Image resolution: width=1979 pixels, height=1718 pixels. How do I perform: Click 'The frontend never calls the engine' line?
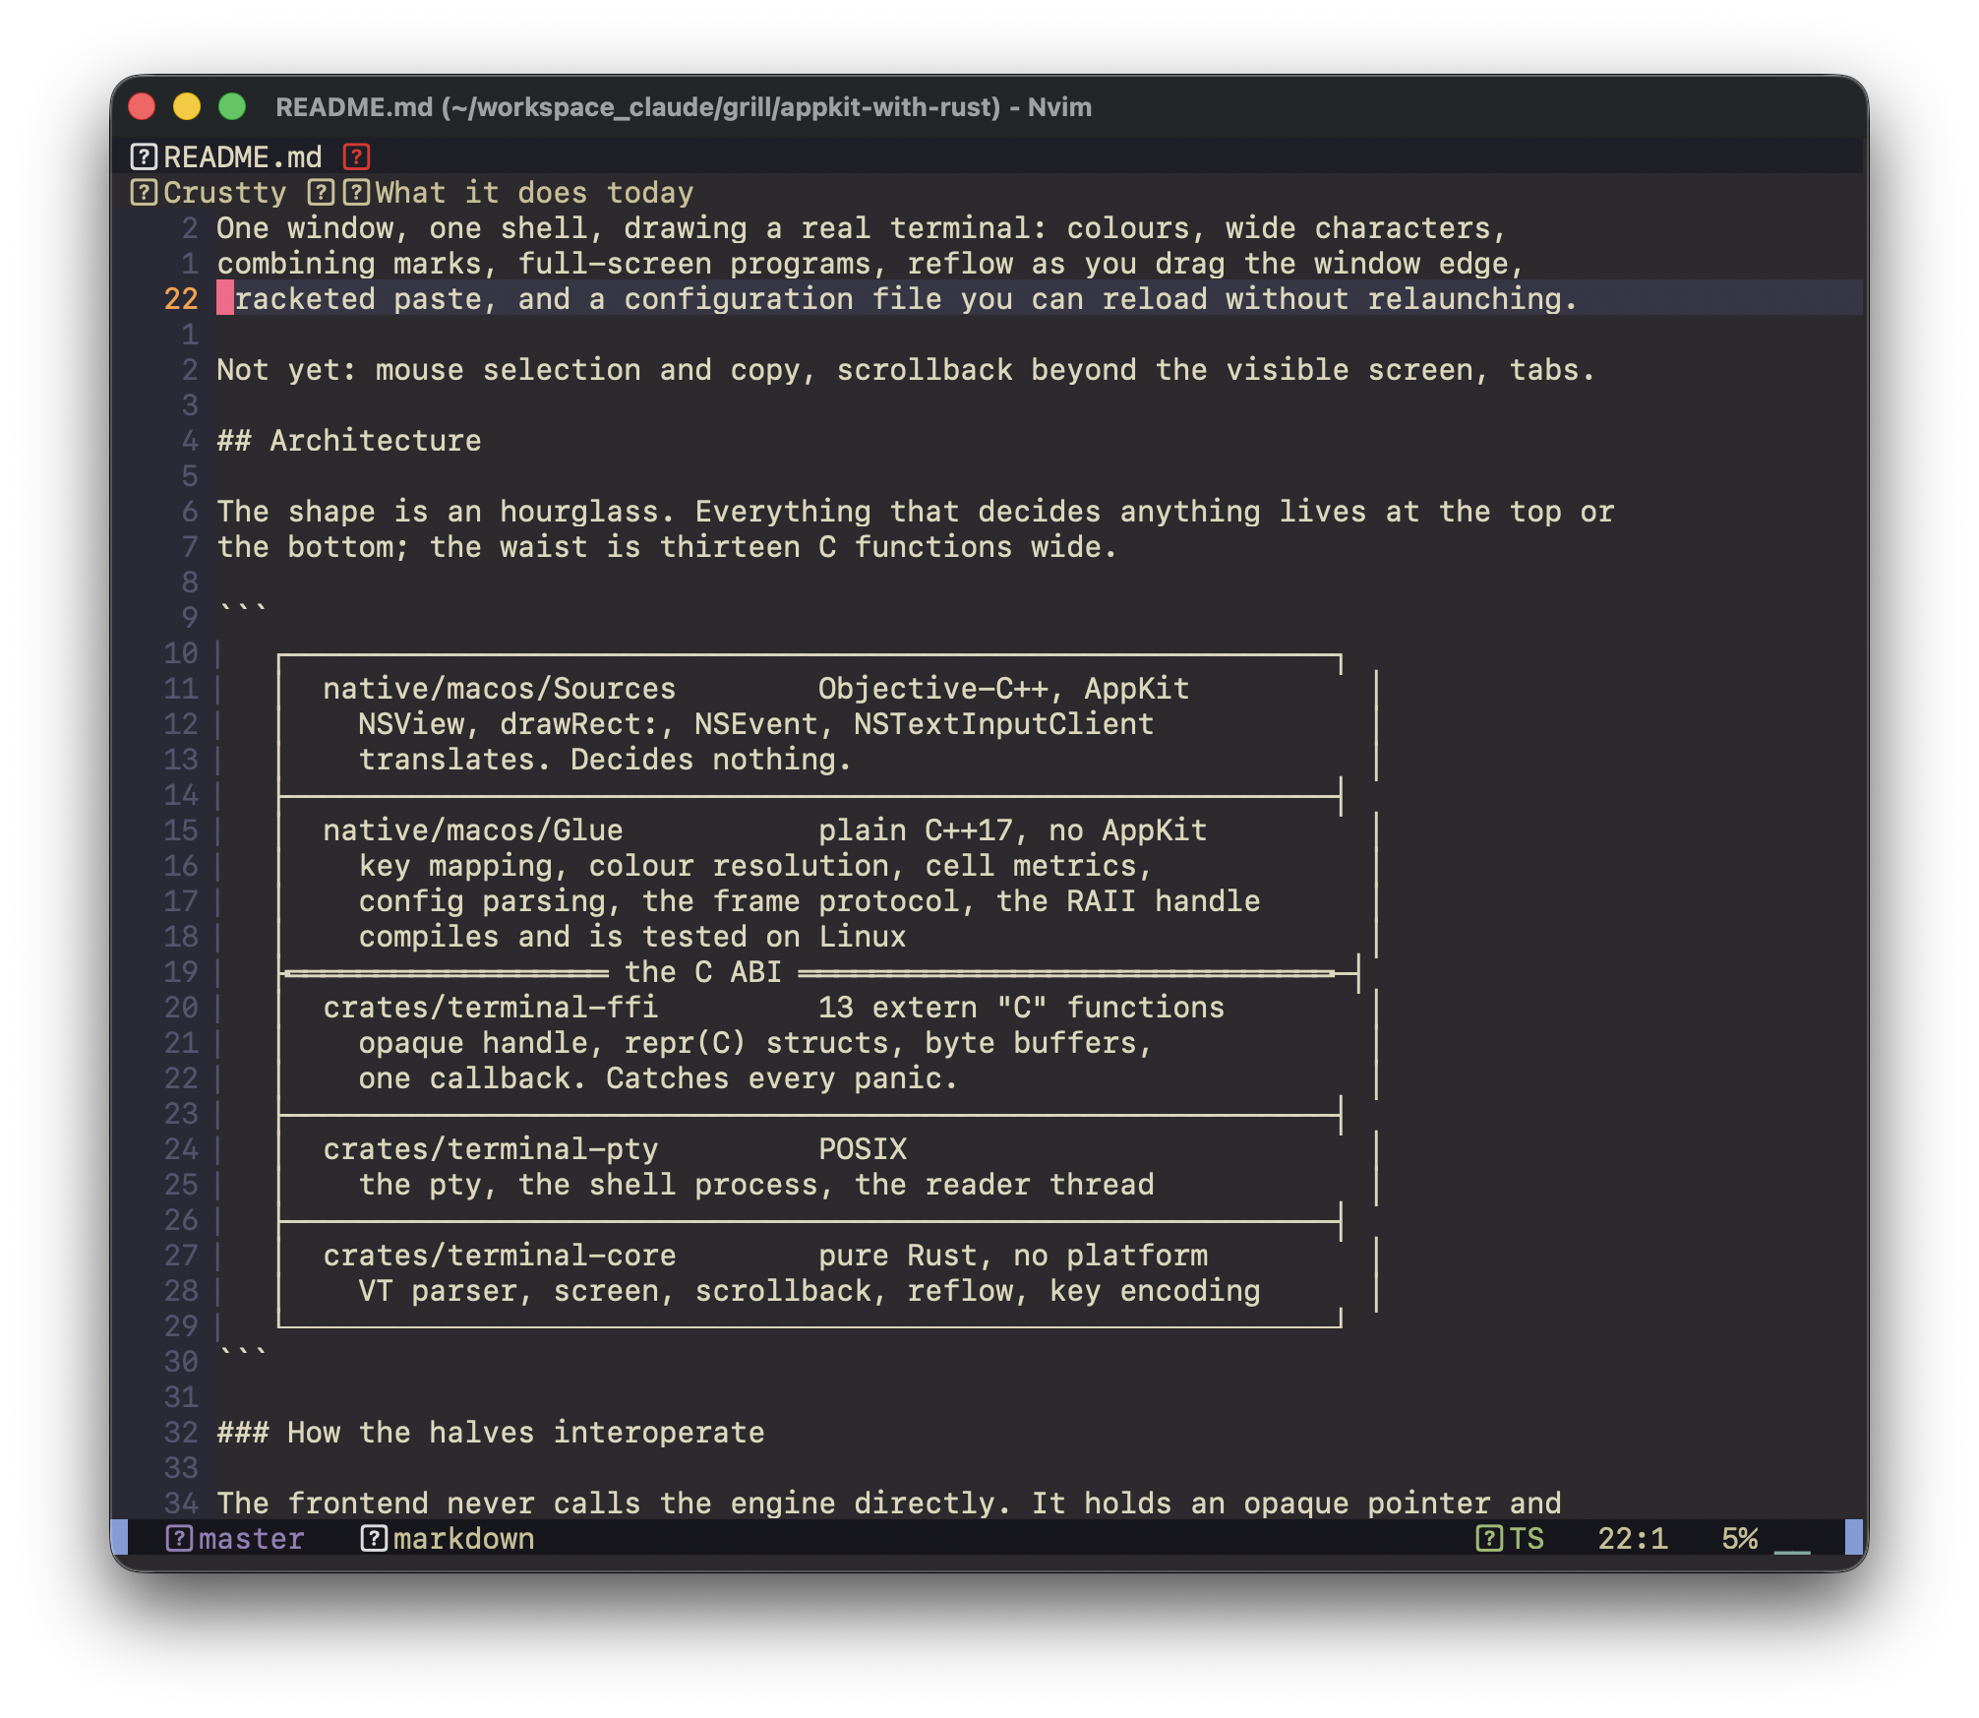(888, 1503)
